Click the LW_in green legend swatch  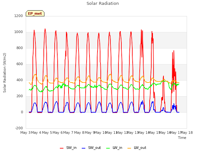[108, 148]
